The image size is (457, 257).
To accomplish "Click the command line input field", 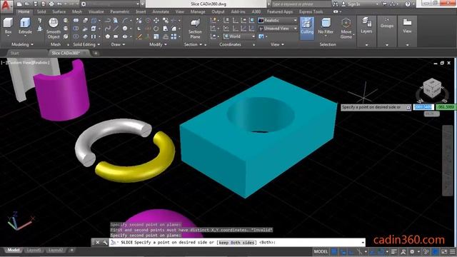I will pyautogui.click(x=236, y=243).
